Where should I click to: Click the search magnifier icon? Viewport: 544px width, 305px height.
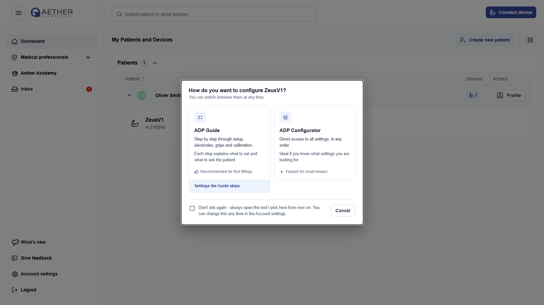click(x=119, y=14)
